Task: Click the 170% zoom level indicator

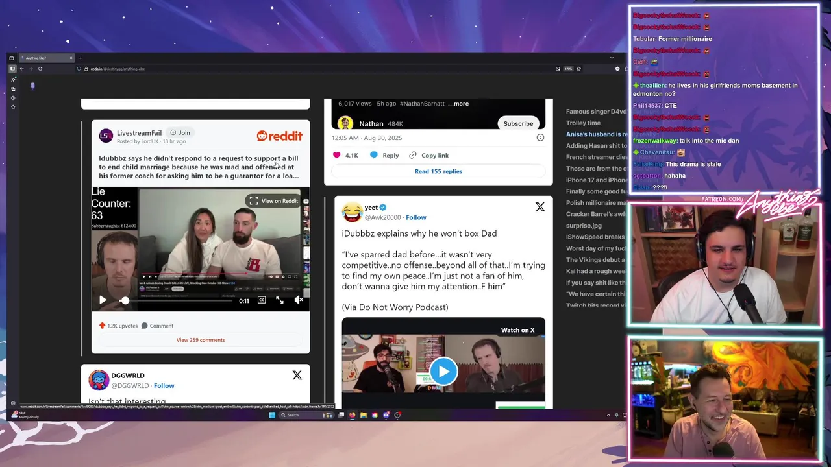Action: click(568, 69)
